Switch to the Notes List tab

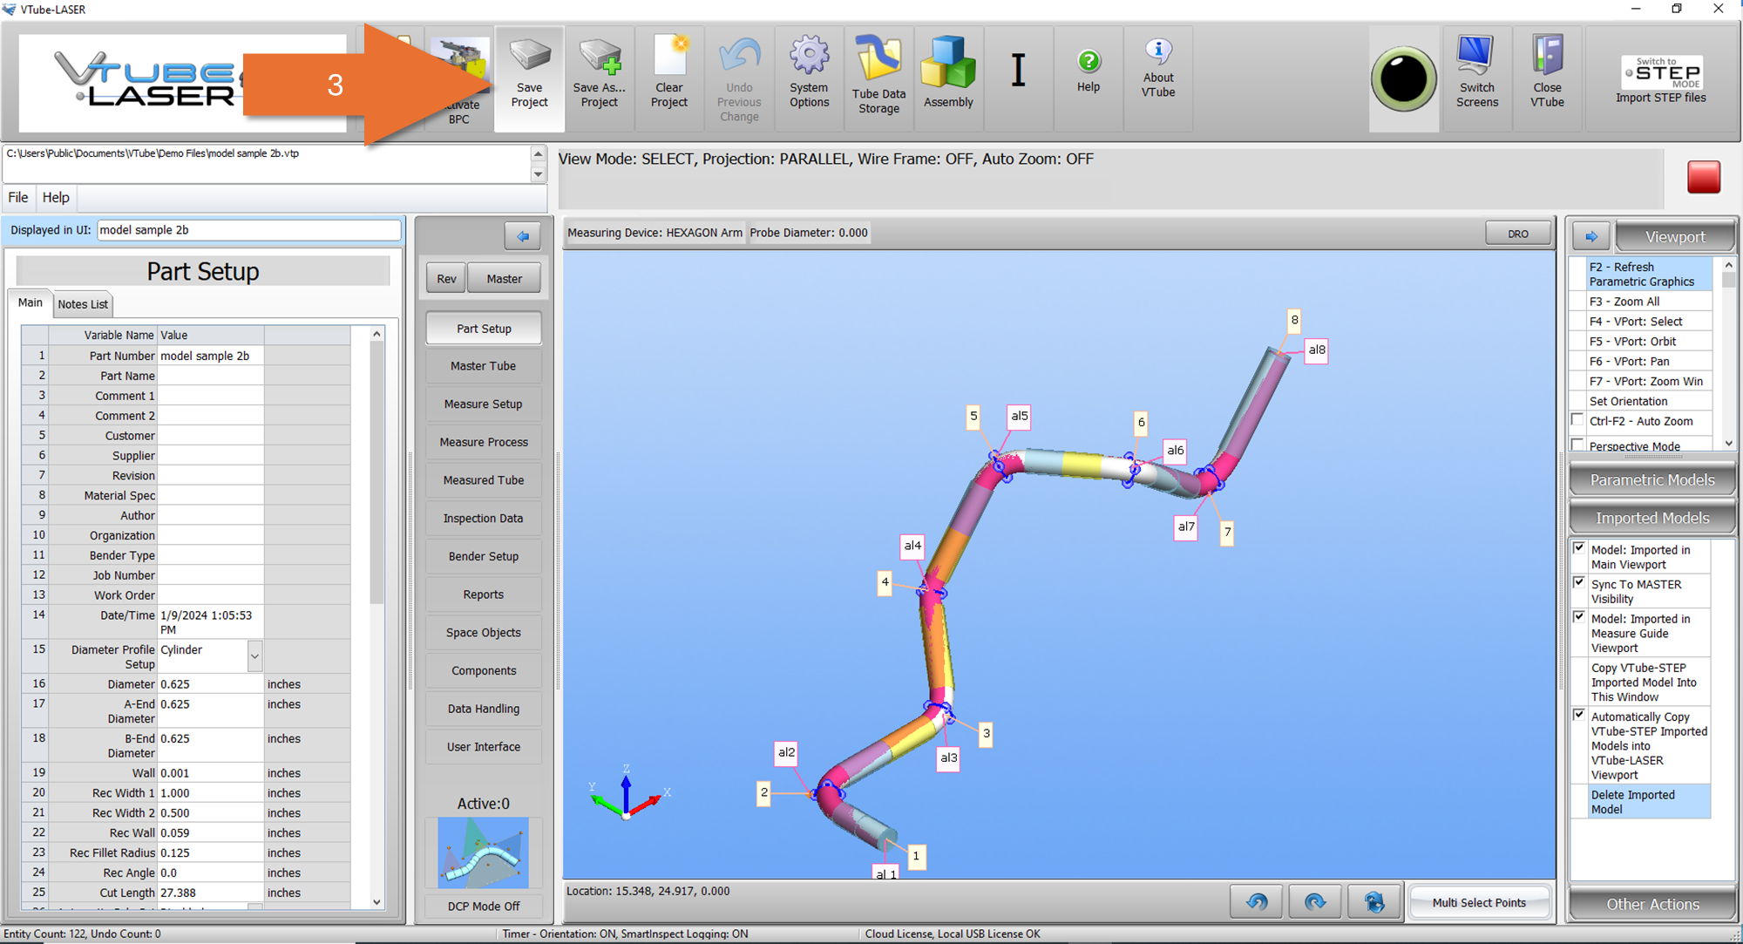[x=83, y=304]
